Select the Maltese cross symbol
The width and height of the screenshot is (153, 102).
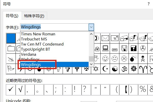pyautogui.click(x=86, y=70)
